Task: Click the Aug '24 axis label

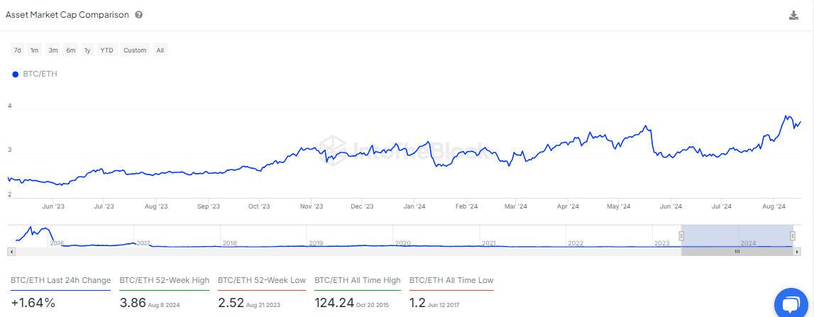Action: click(774, 206)
